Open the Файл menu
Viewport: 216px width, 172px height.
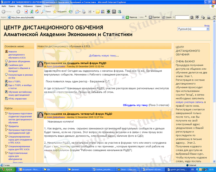point(4,6)
